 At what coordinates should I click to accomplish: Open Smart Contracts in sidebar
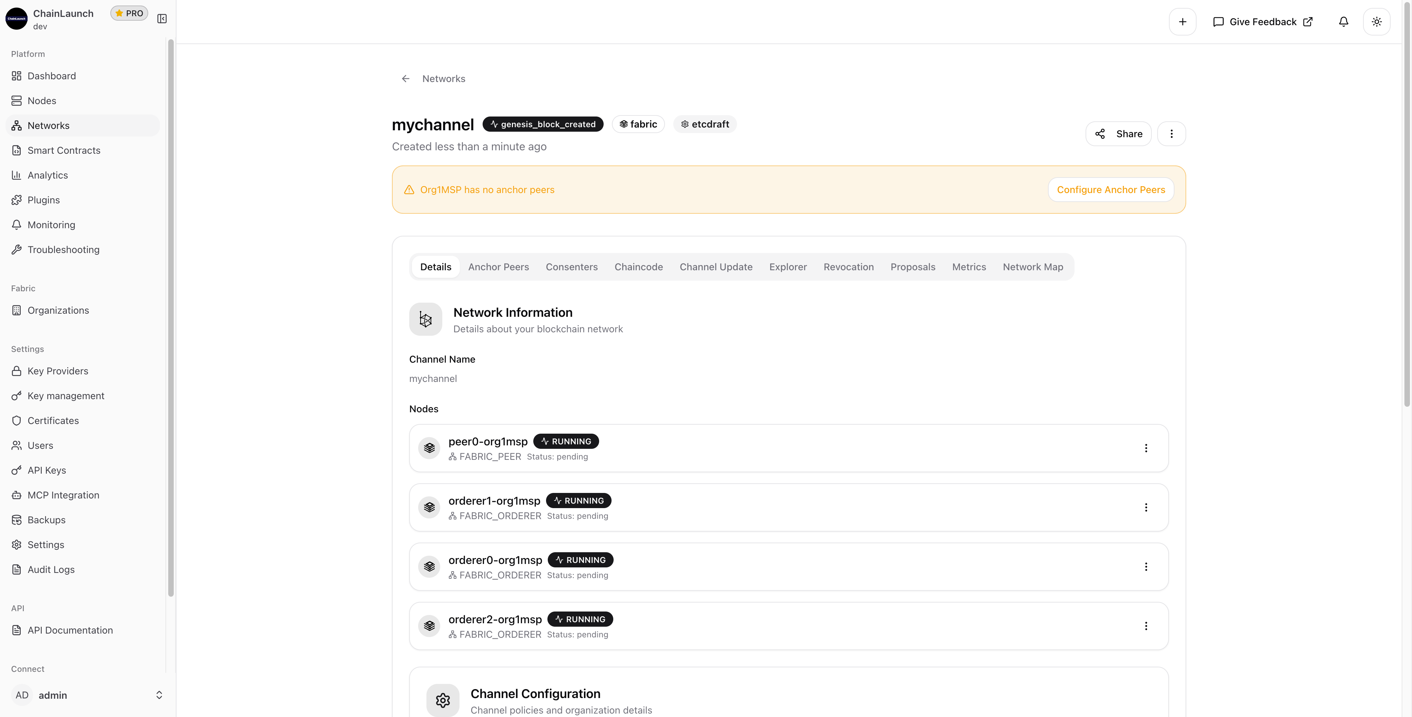[x=63, y=150]
